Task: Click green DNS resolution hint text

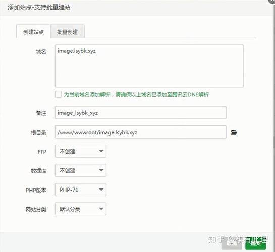Action: coord(136,95)
